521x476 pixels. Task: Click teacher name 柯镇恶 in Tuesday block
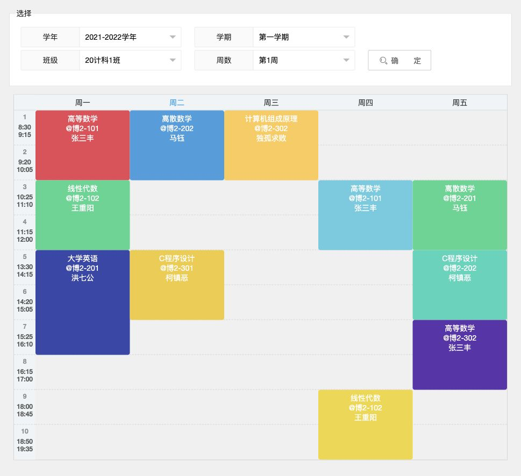(x=177, y=278)
